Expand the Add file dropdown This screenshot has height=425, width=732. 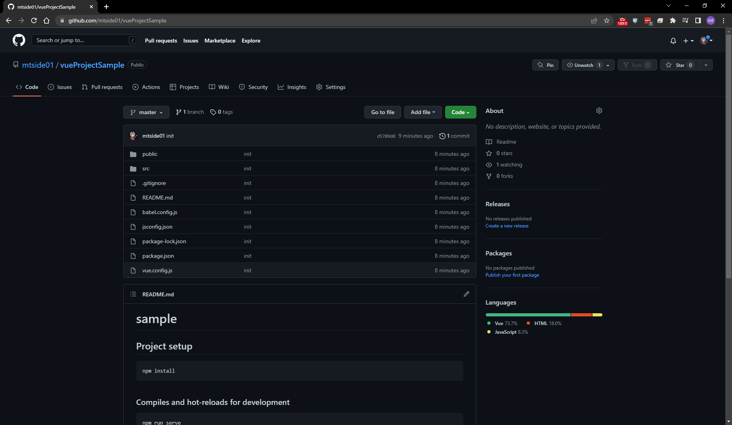pyautogui.click(x=423, y=112)
